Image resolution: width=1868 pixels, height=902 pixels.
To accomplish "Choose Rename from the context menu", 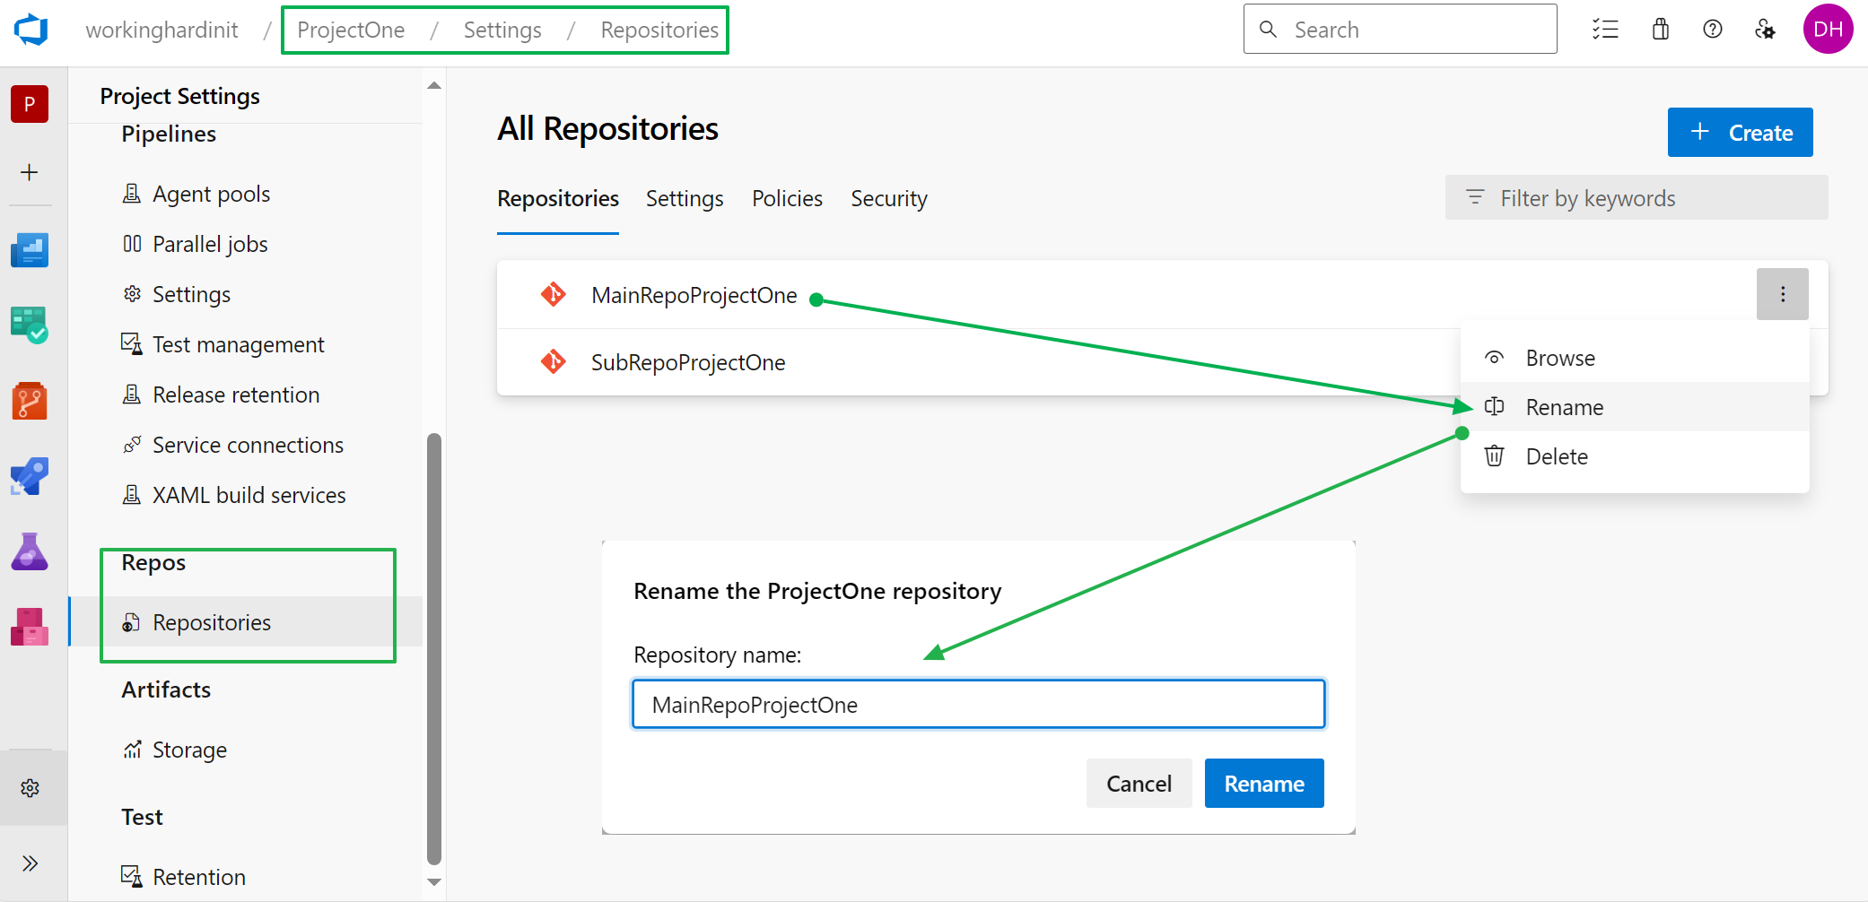I will coord(1635,407).
